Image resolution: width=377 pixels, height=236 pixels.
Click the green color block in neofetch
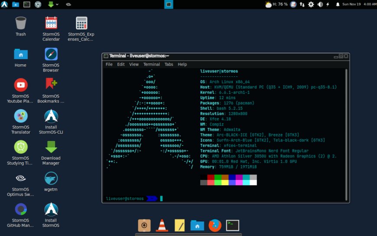(218, 177)
